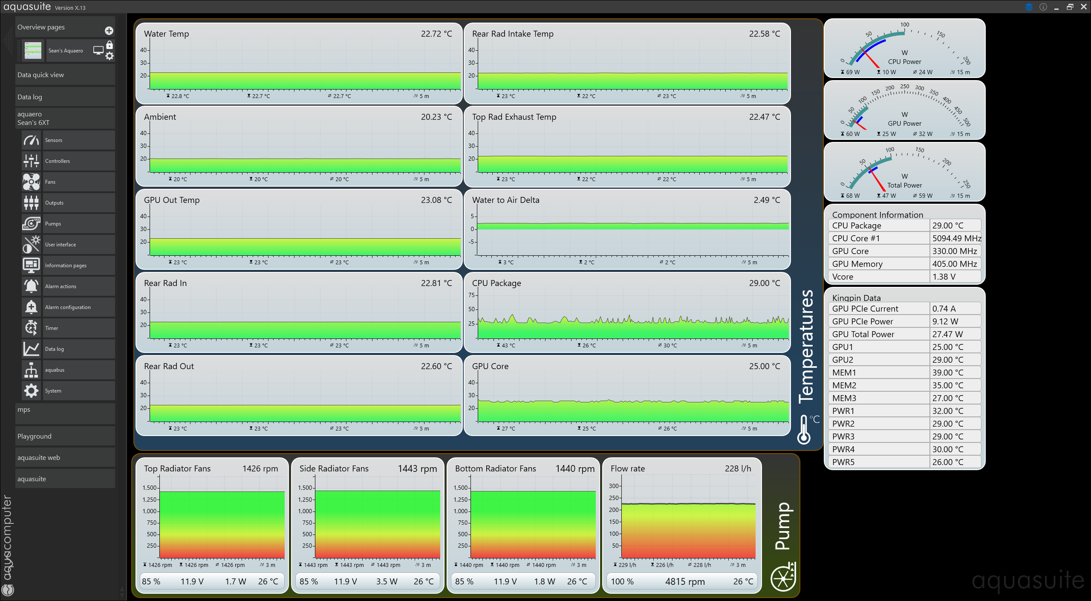Open the Fans section icon
This screenshot has height=601, width=1091.
pos(31,182)
